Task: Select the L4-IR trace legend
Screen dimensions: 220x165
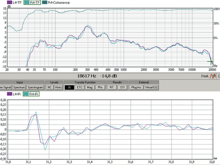Action: pyautogui.click(x=14, y=94)
